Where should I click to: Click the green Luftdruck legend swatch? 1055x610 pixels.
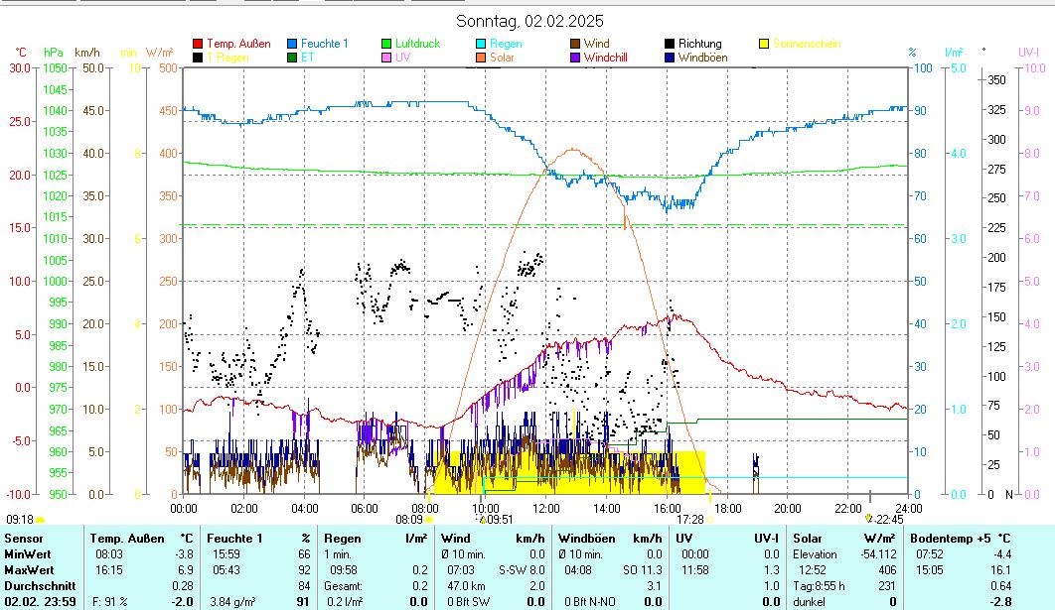point(386,44)
